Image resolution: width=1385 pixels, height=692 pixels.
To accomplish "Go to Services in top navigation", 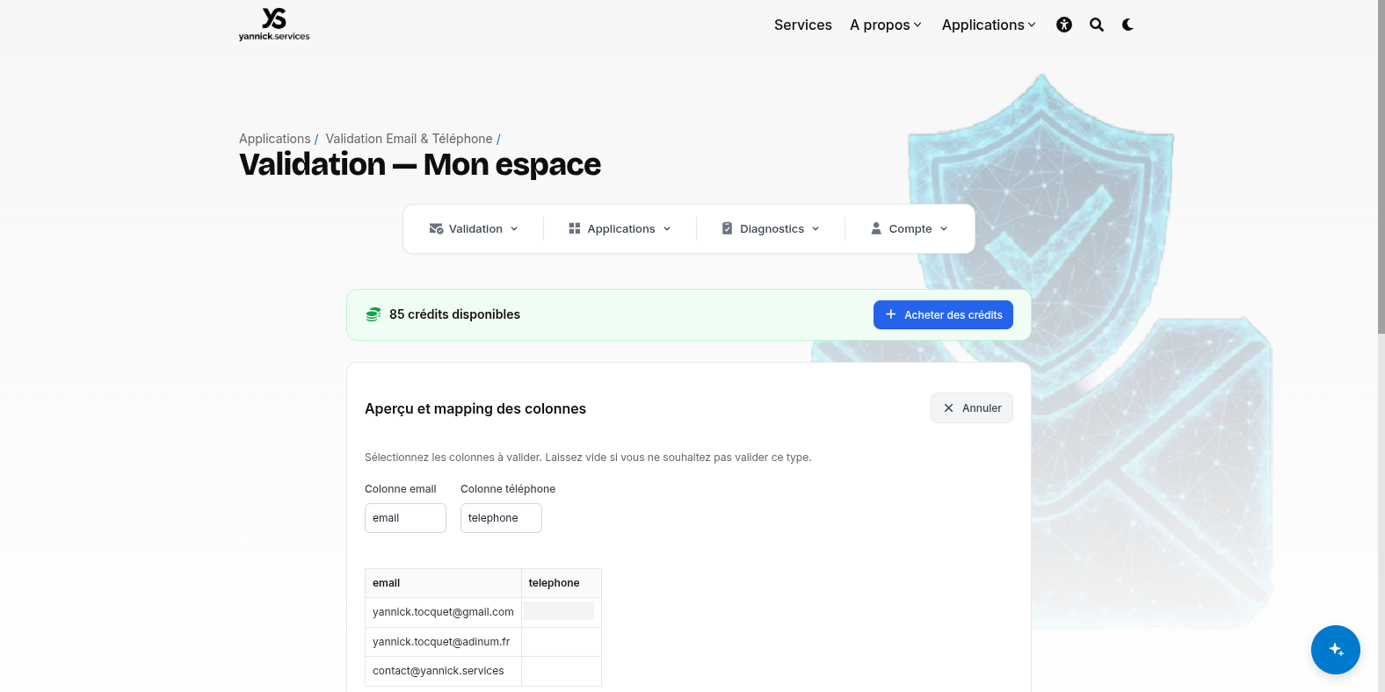I will pos(803,25).
